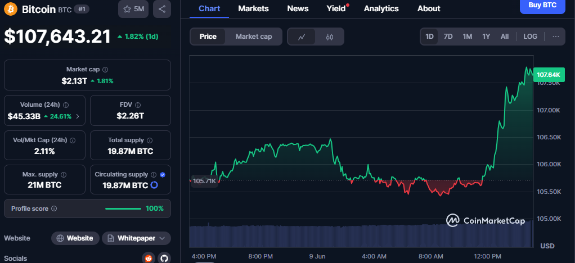
Task: Select Market cap chart mode
Action: (254, 37)
